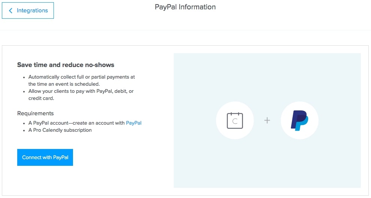
Task: Click the PayPal logo icon
Action: 299,121
